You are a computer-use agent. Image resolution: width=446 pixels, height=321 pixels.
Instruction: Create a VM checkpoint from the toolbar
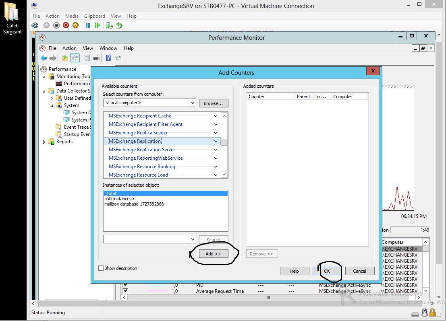coord(110,26)
